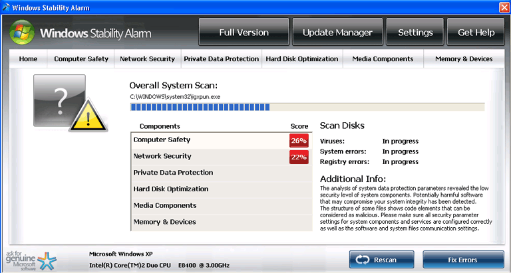Click the Network Security 22% score badge

click(299, 157)
